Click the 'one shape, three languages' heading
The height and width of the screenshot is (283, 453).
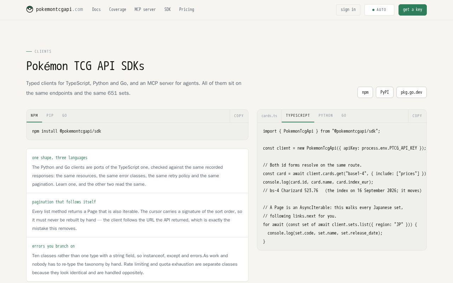tap(60, 158)
